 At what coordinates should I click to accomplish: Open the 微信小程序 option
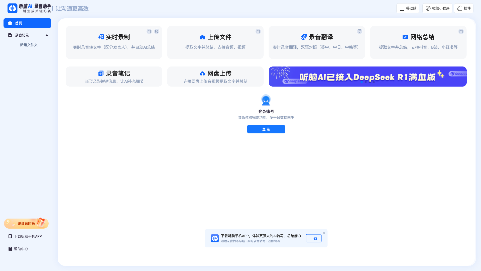coord(437,8)
